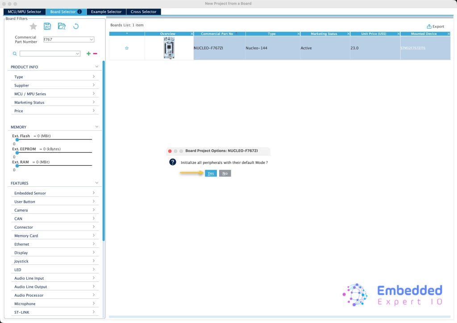The image size is (457, 323).
Task: Expand the Marketing Status filter
Action: coord(93,102)
